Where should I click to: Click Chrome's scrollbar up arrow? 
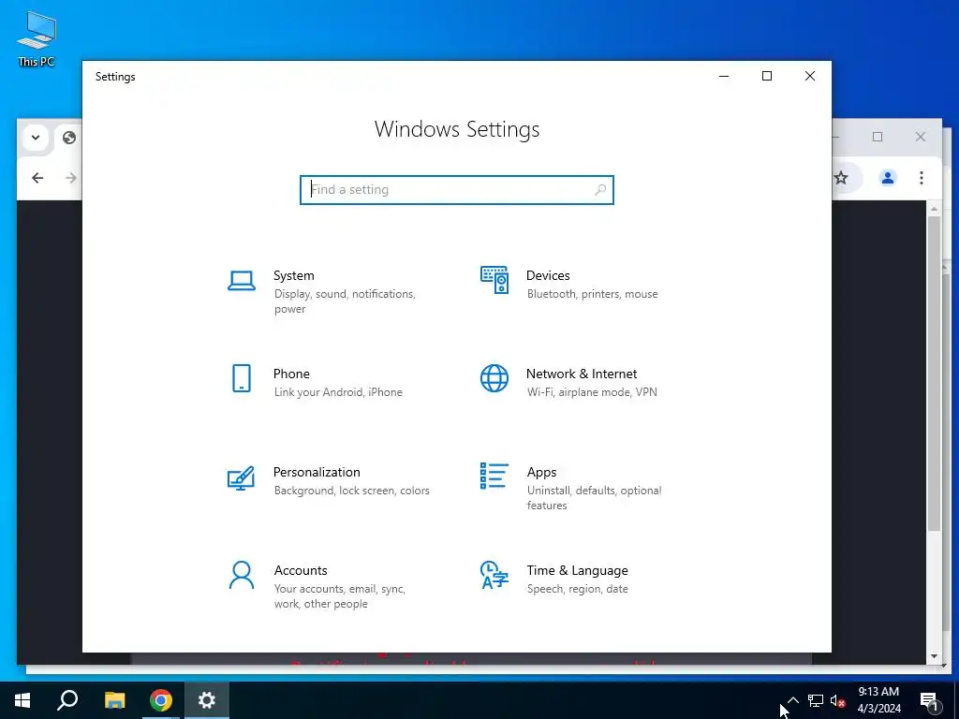click(x=934, y=209)
